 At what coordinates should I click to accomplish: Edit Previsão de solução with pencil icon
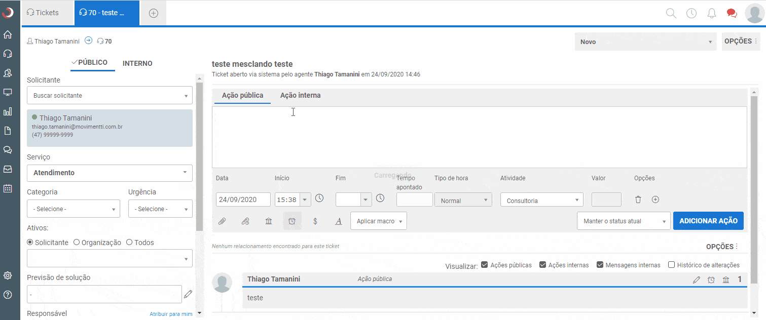click(188, 294)
